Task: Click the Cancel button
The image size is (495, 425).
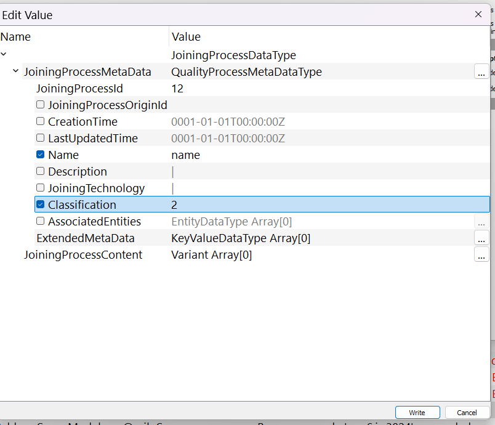Action: pyautogui.click(x=467, y=413)
